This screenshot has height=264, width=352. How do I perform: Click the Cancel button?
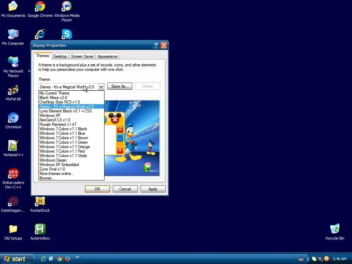click(x=125, y=189)
